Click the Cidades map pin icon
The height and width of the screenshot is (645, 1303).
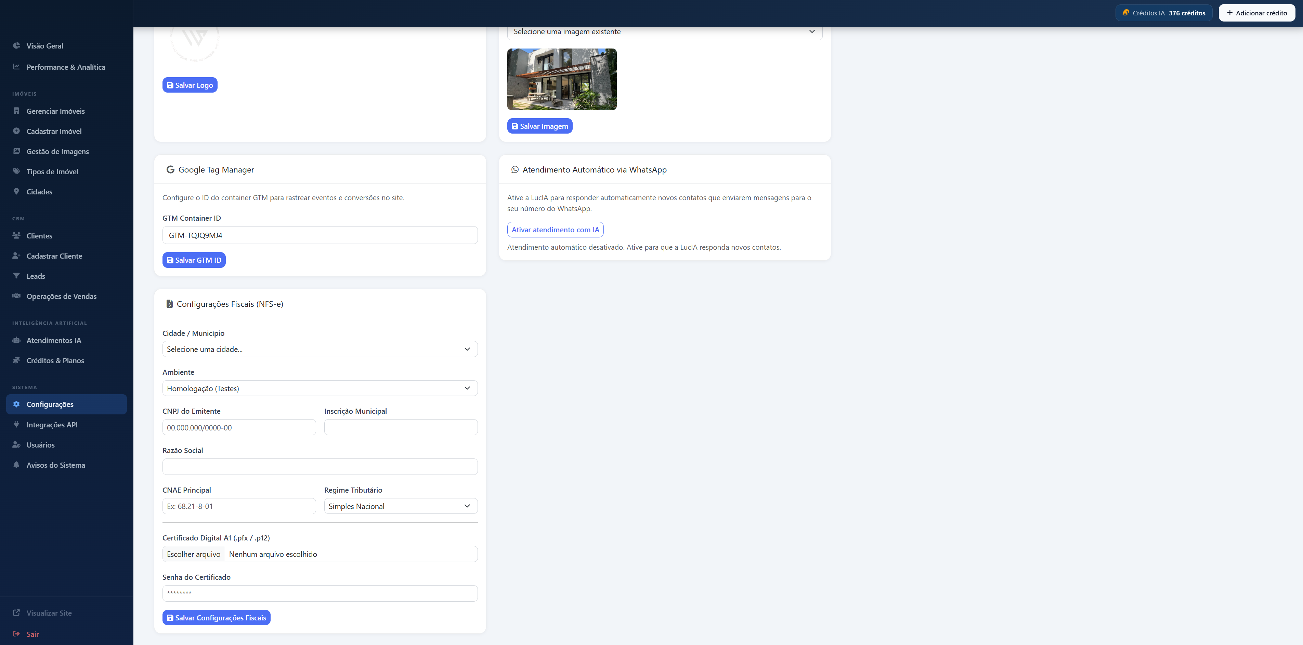[x=16, y=191]
